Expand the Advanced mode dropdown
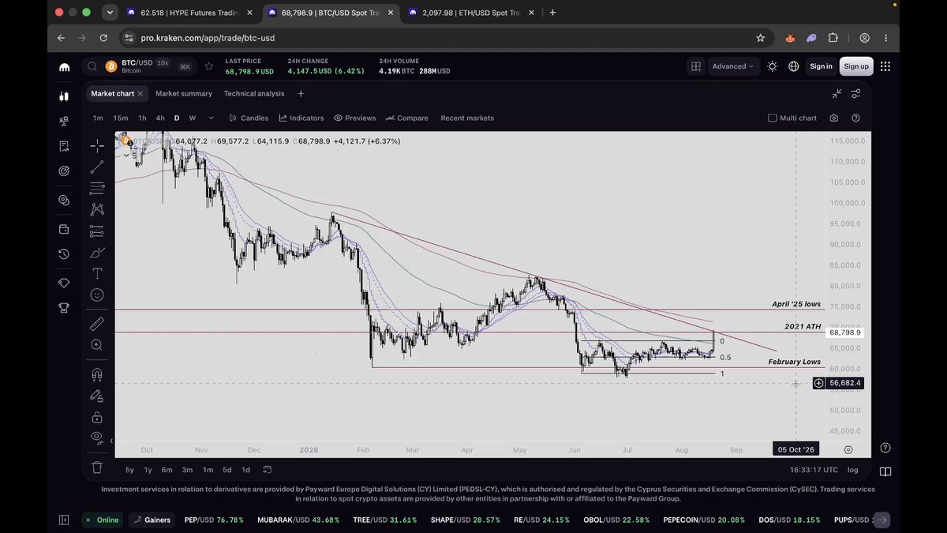947x533 pixels. click(x=733, y=66)
